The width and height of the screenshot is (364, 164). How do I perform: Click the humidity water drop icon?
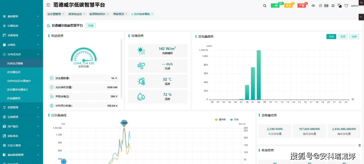141,97
